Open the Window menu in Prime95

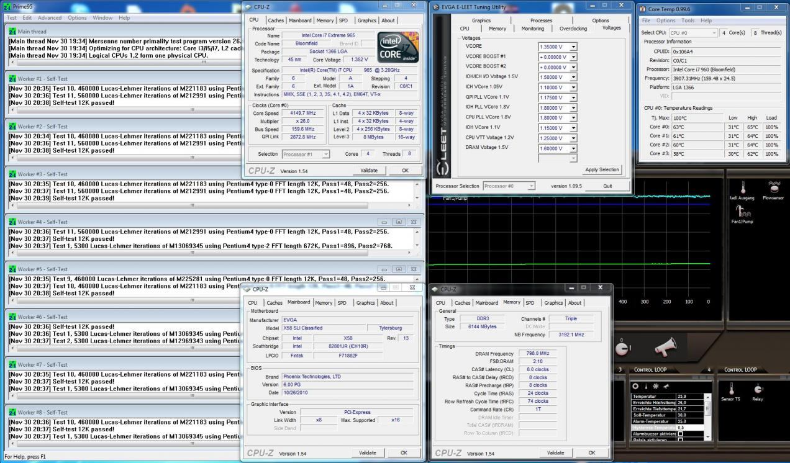click(102, 18)
